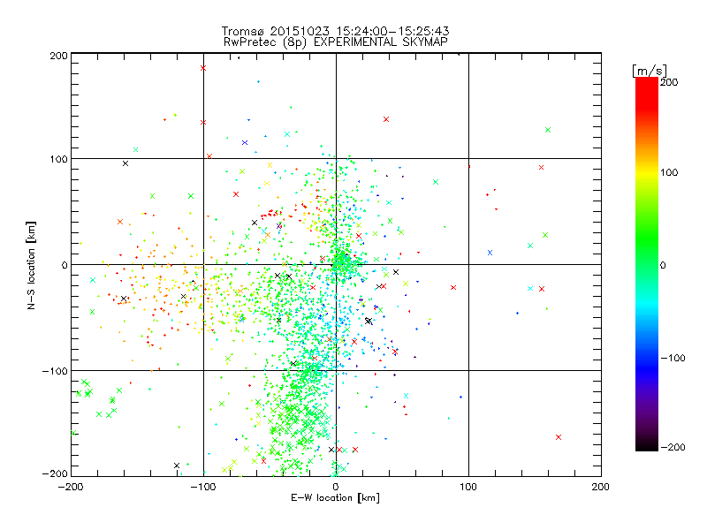Image resolution: width=707 pixels, height=530 pixels.
Task: Pick the cyan band of the color bar
Action: tap(647, 304)
